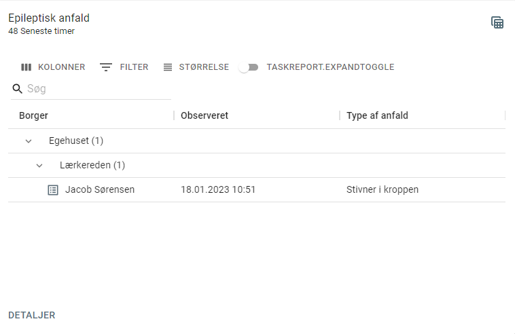The image size is (515, 334).
Task: Open the Filter options
Action: 124,67
